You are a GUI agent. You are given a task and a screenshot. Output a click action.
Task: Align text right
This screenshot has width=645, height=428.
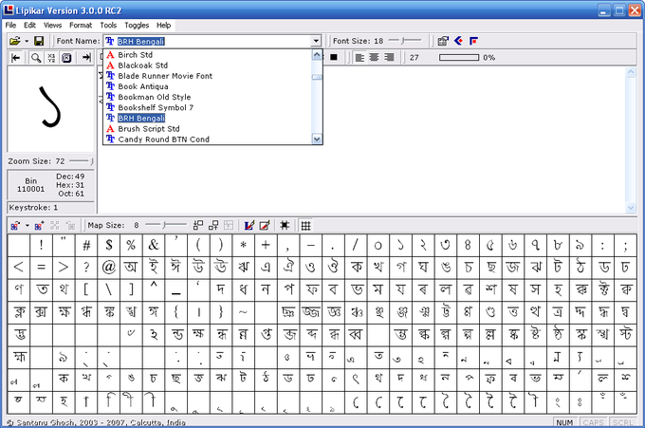[x=389, y=57]
